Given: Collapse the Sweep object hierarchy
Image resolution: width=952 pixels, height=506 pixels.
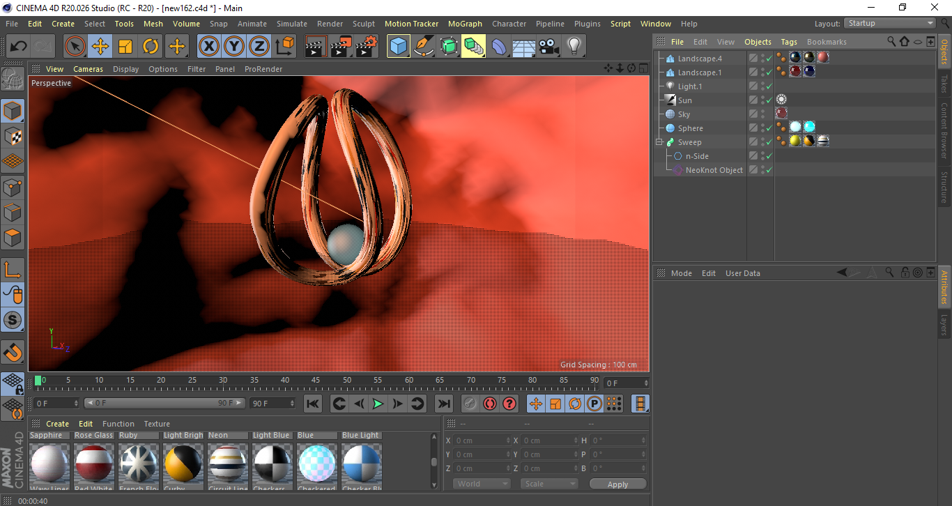Looking at the screenshot, I should tap(659, 142).
